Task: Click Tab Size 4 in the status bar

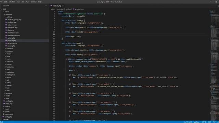Action: [197, 122]
